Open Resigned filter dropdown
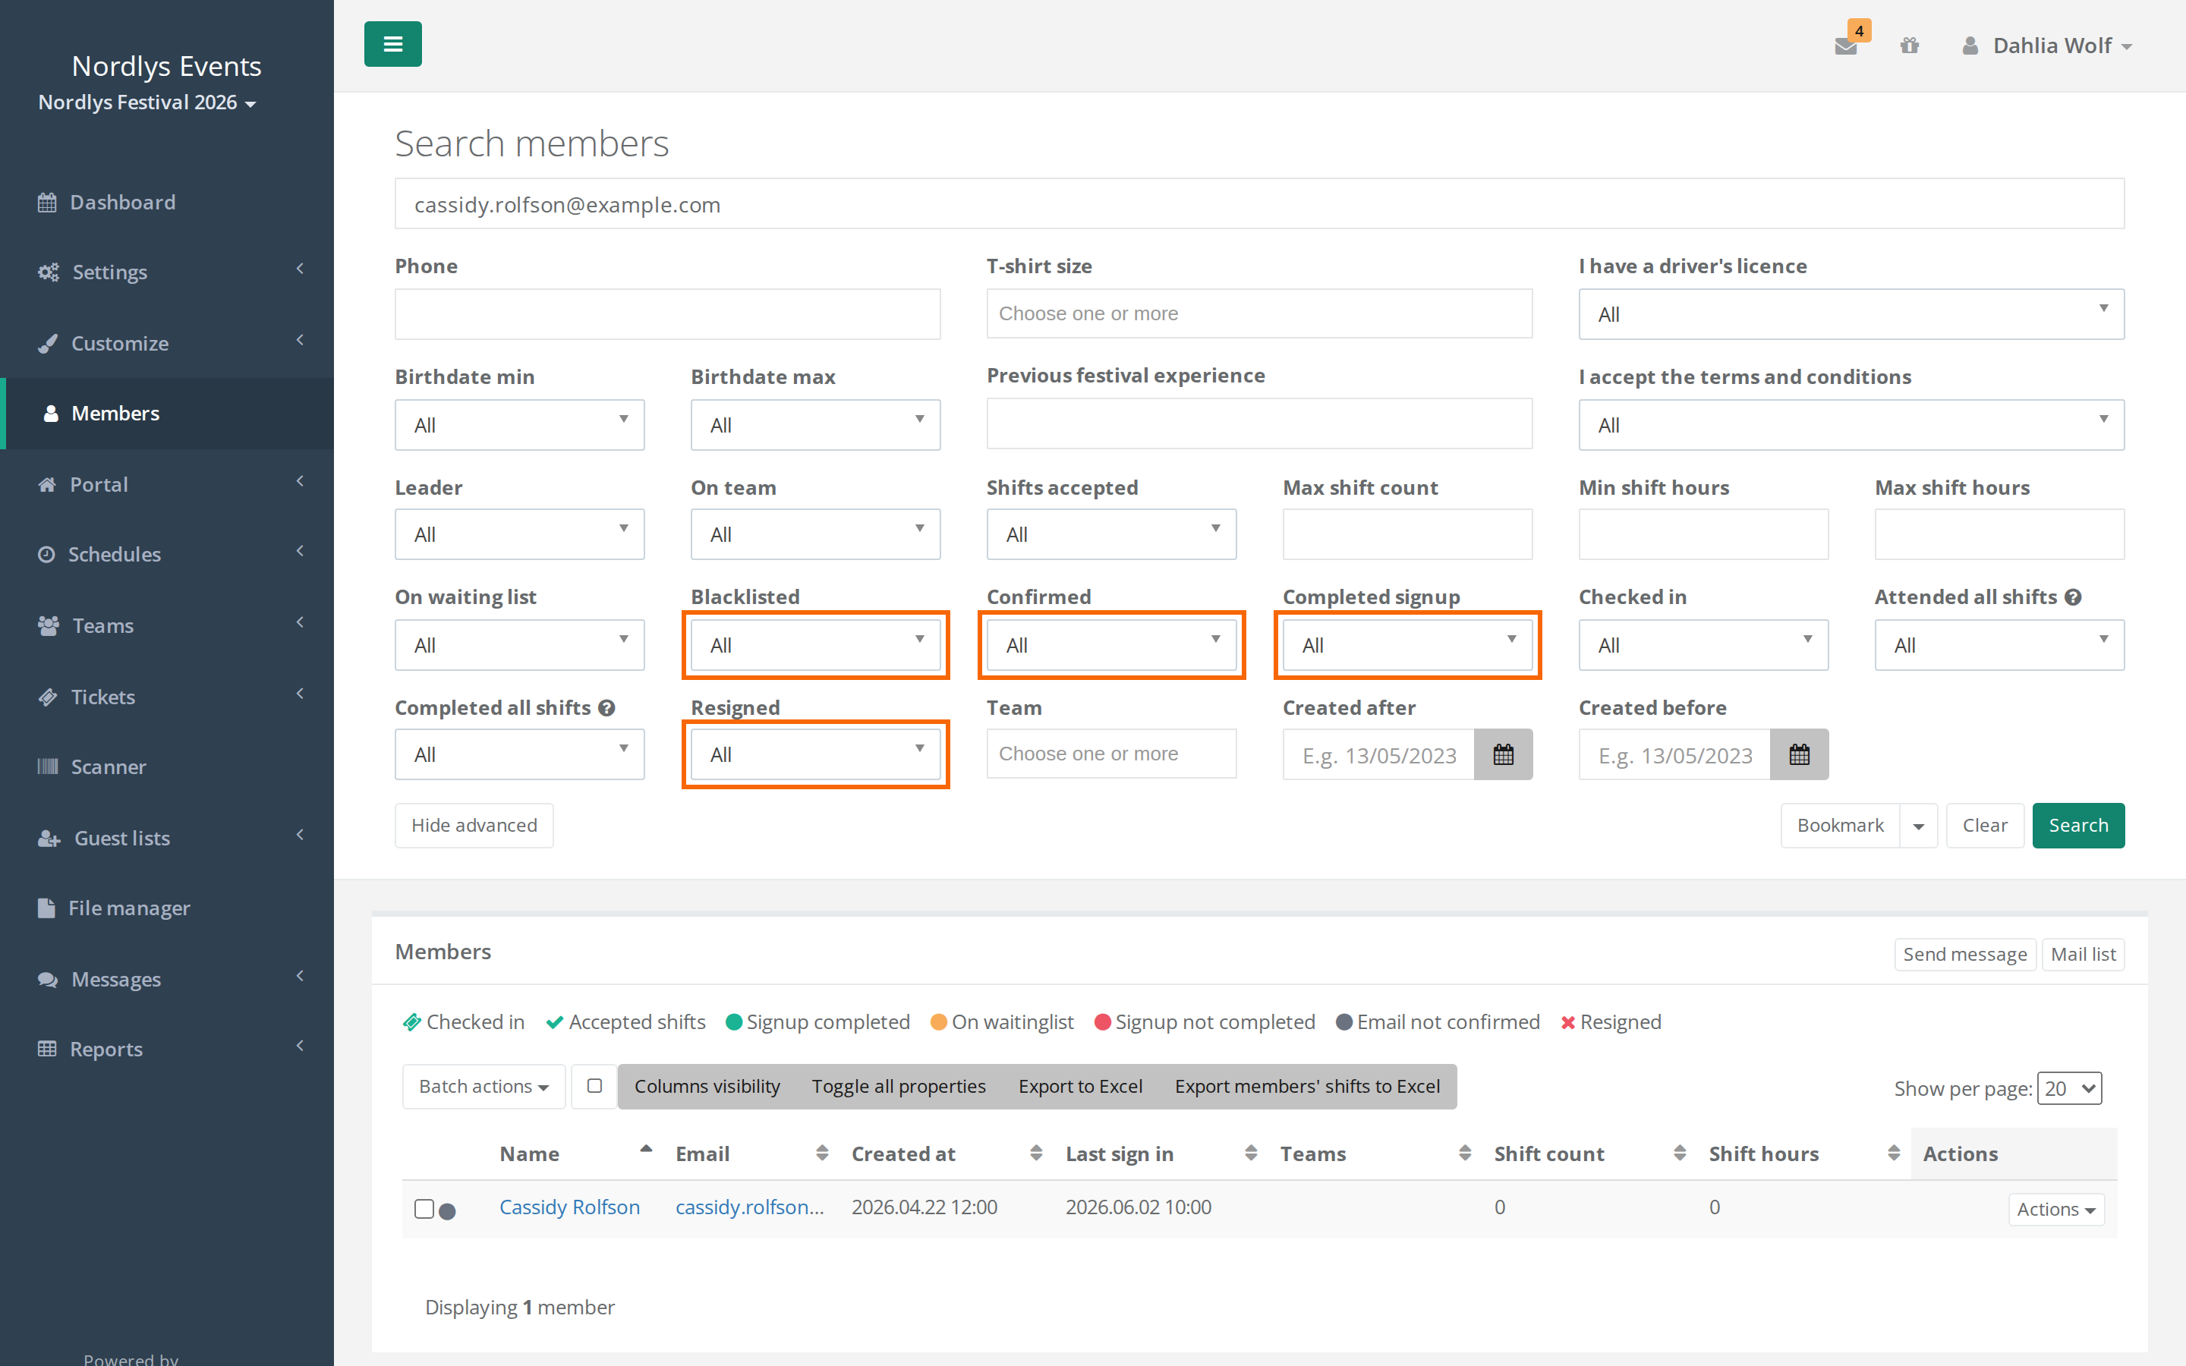2186x1366 pixels. click(x=814, y=754)
